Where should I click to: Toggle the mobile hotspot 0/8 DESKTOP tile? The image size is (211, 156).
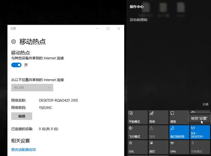pyautogui.click(x=200, y=132)
